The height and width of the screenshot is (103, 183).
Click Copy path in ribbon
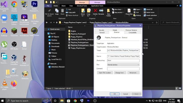pos(71,12)
